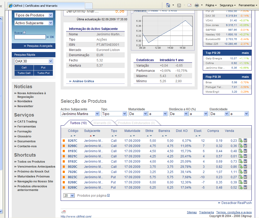Click the Busca info icon
The image size is (259, 218).
[x=24, y=33]
